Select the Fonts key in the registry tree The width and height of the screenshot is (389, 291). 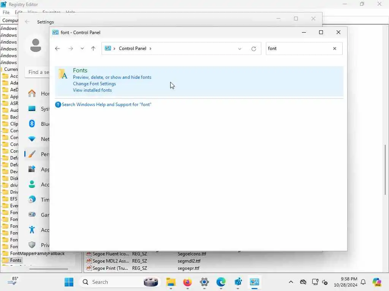tap(16, 260)
